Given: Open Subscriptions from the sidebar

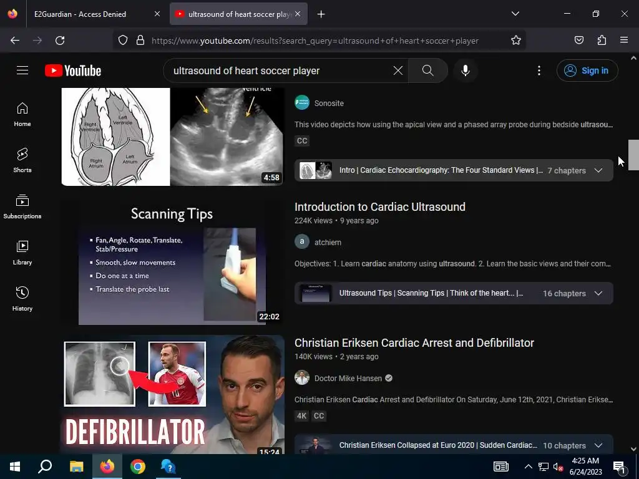Looking at the screenshot, I should click(x=22, y=206).
